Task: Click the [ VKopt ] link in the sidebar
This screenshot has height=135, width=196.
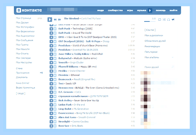Action: (x=21, y=94)
